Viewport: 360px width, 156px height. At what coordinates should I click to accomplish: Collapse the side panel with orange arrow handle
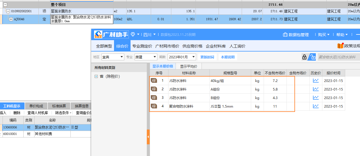148,137
